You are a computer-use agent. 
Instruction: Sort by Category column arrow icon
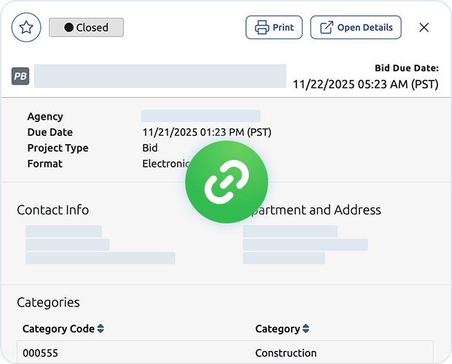click(x=306, y=329)
